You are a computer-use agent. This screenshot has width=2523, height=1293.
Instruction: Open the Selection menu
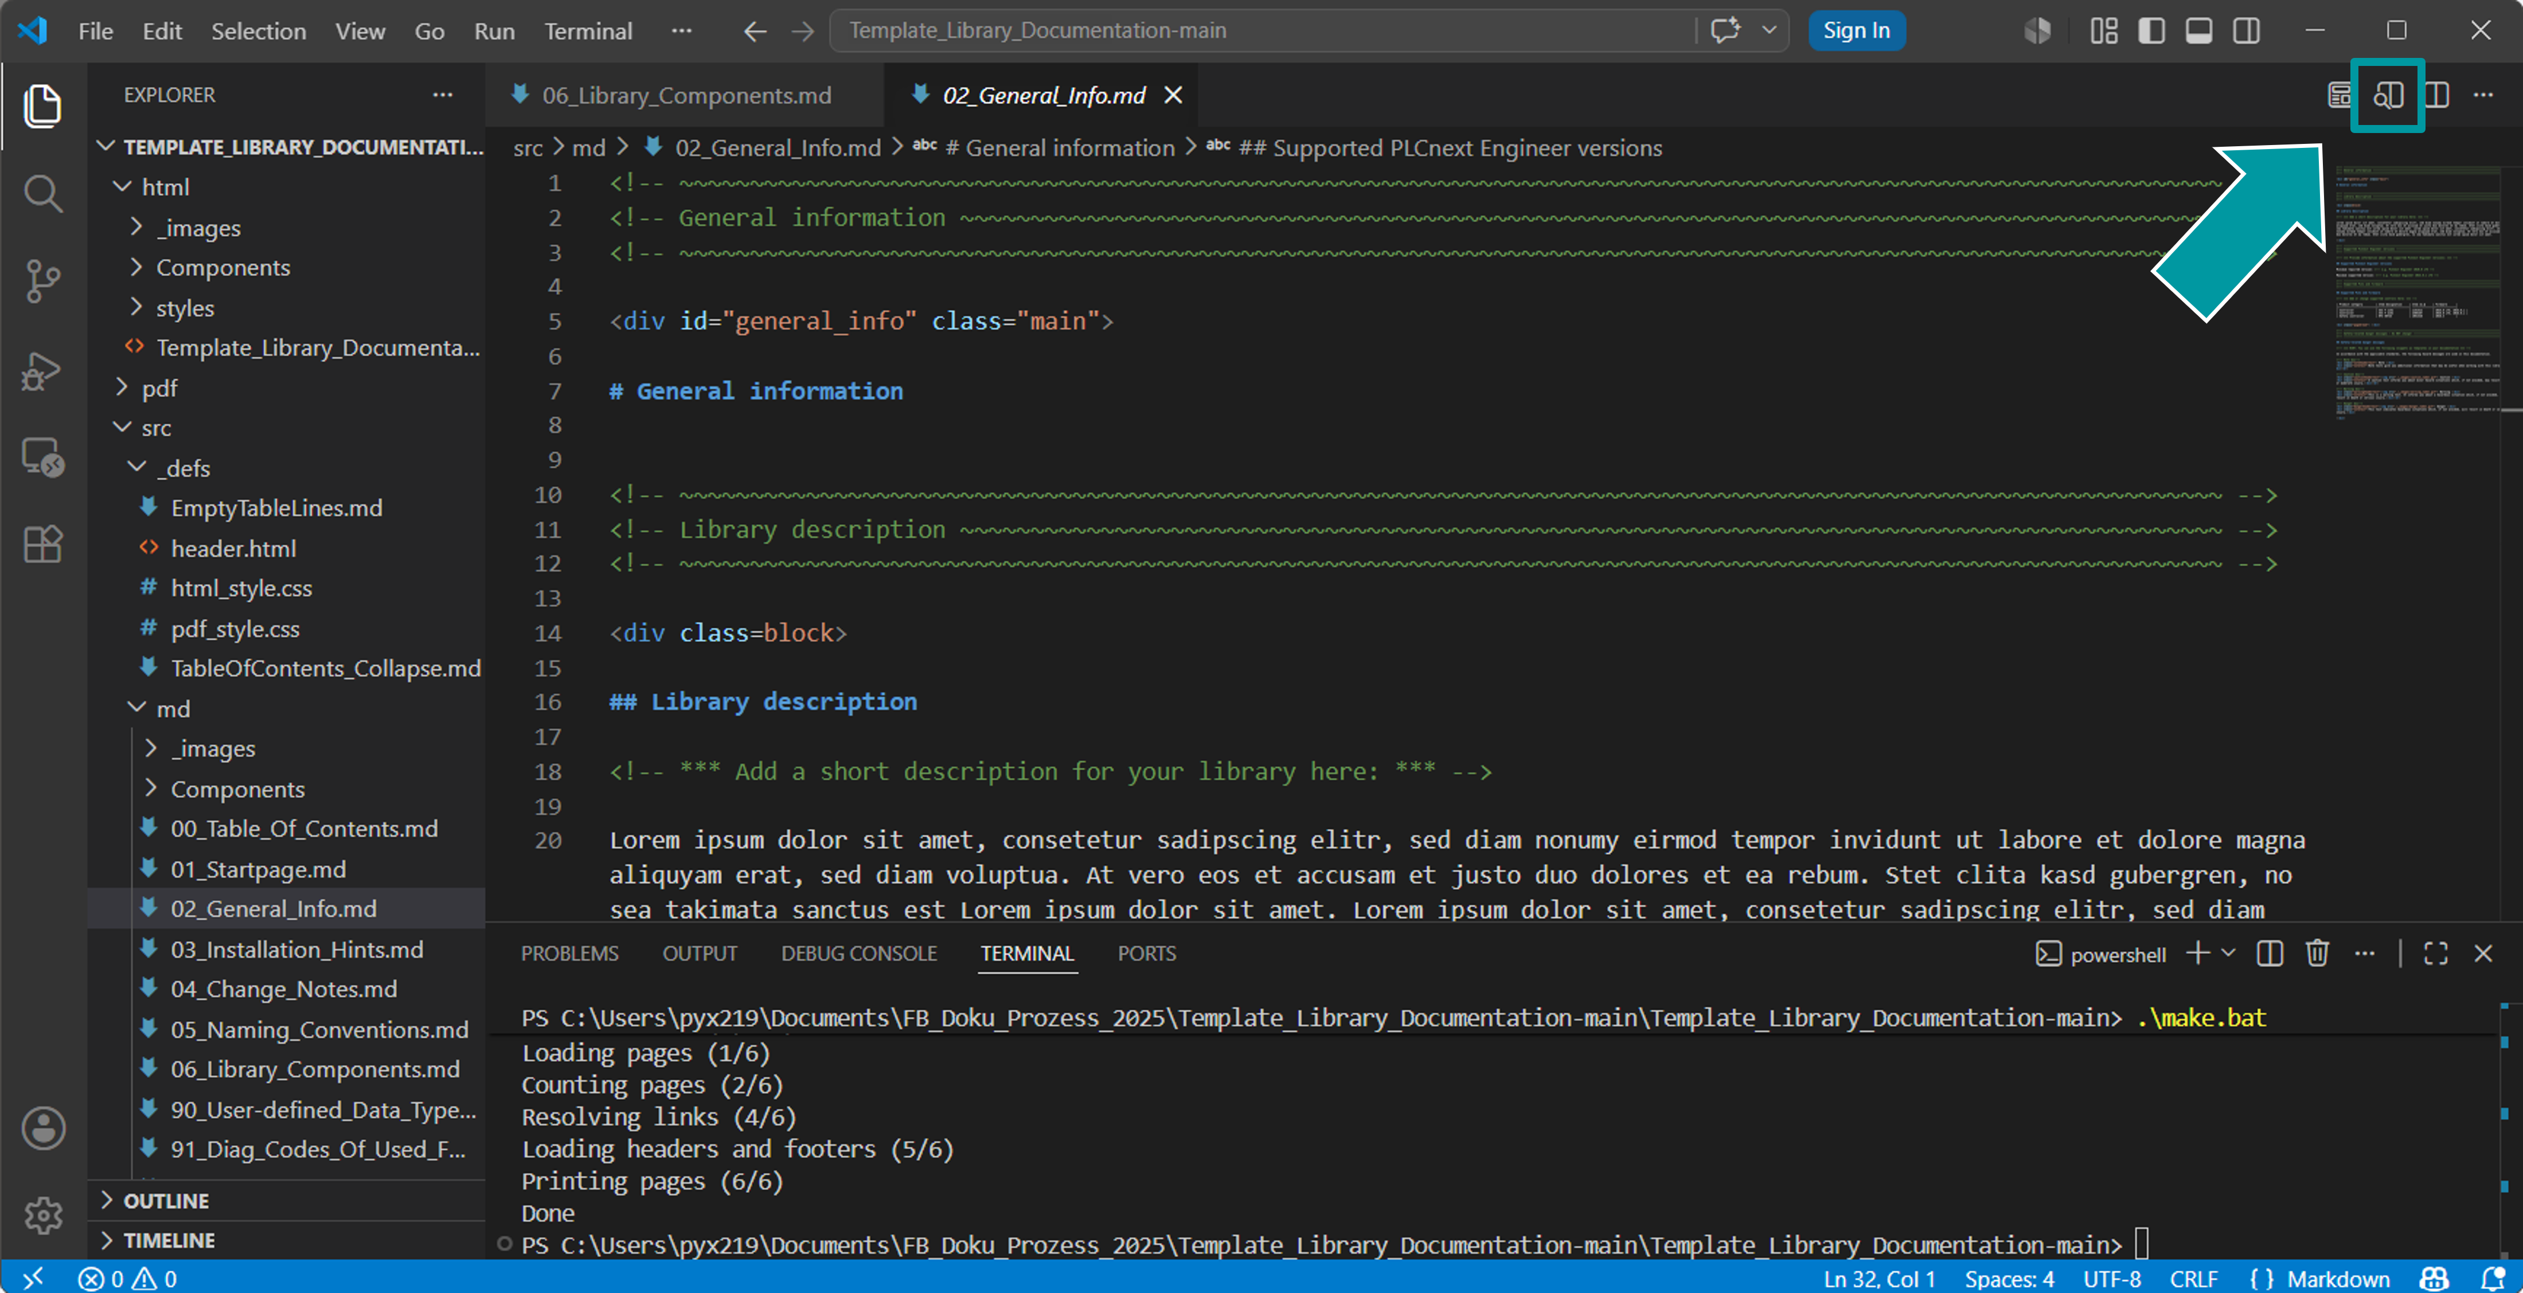coord(259,30)
